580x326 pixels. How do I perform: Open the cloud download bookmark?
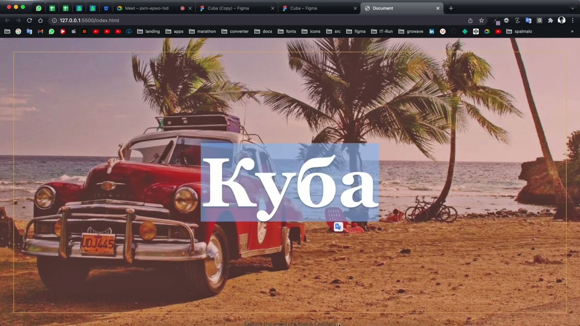[x=129, y=31]
